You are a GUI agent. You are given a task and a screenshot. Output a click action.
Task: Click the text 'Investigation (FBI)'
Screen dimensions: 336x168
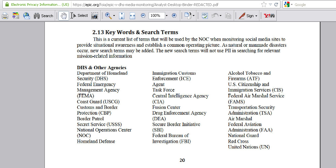(x=172, y=141)
